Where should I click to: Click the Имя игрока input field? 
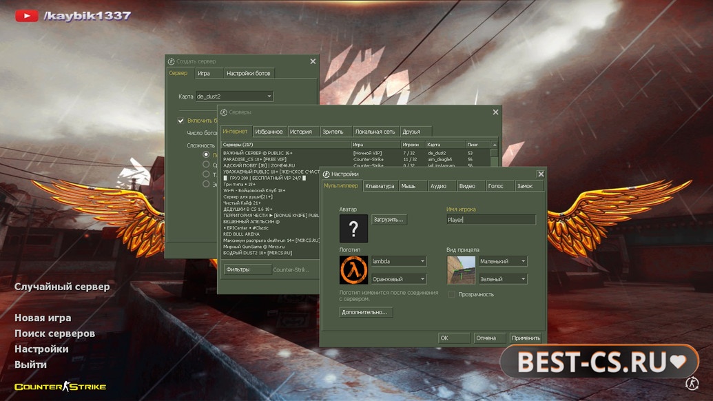(x=491, y=220)
